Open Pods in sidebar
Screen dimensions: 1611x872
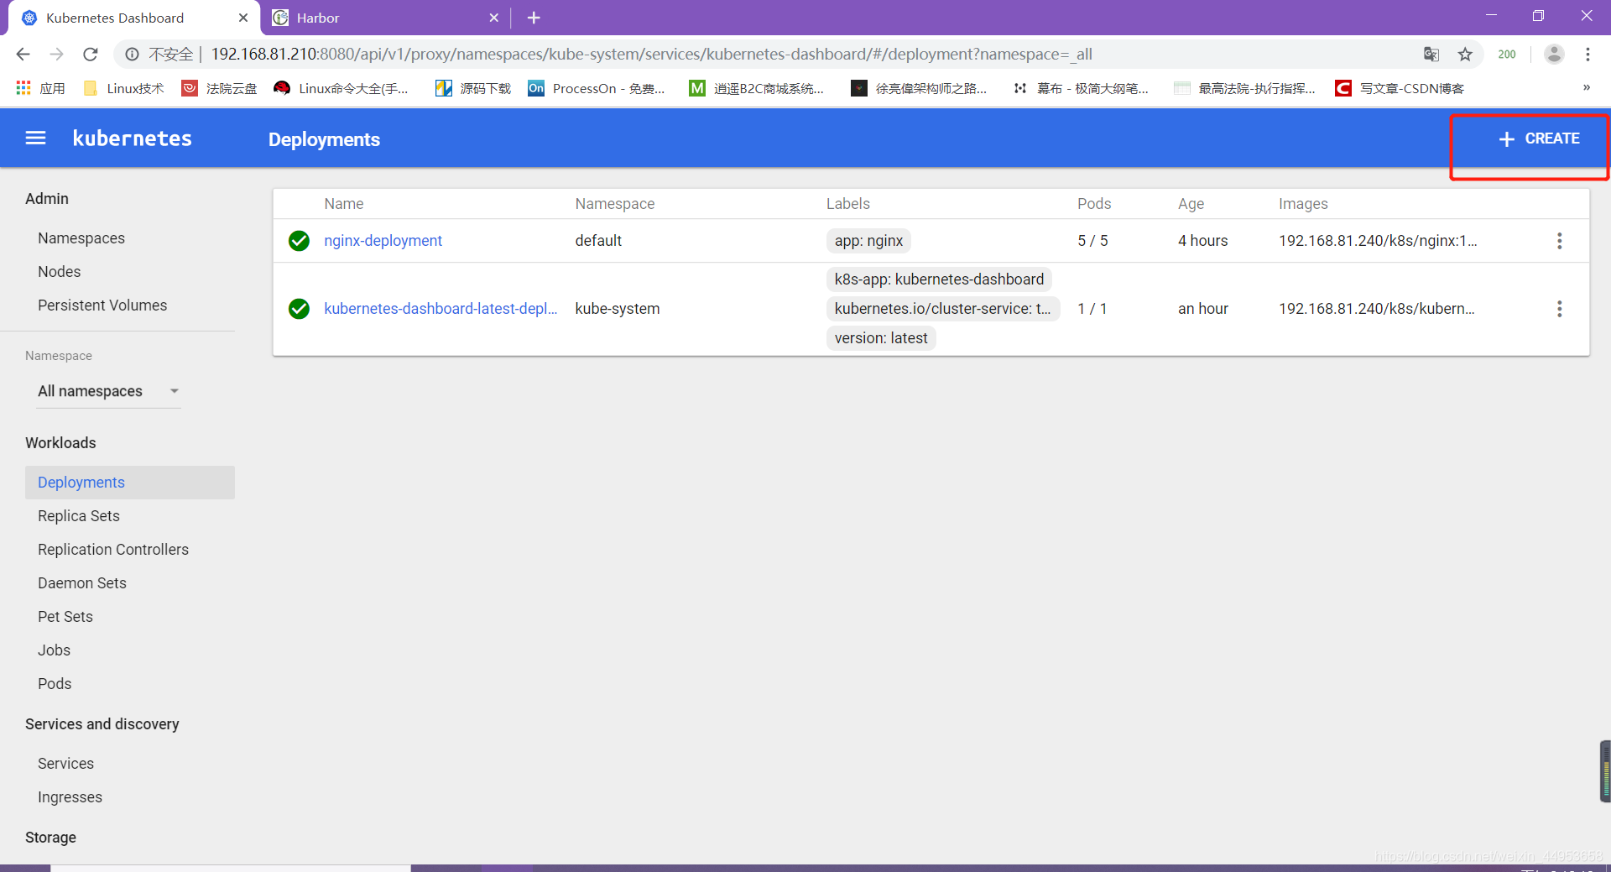click(55, 684)
